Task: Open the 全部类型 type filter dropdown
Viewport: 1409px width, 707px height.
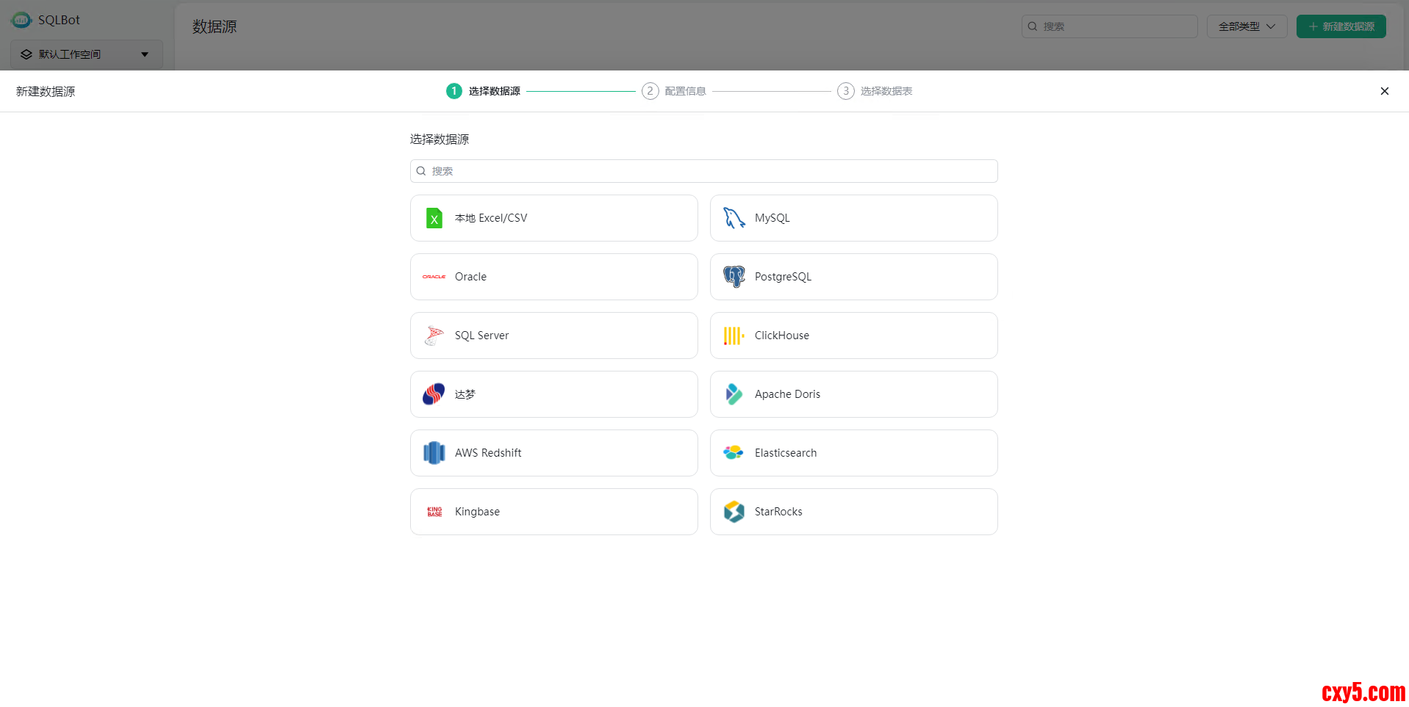Action: (1247, 26)
